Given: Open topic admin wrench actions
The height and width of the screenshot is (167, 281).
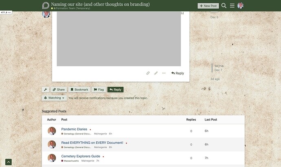Looking at the screenshot, I should tap(46, 90).
